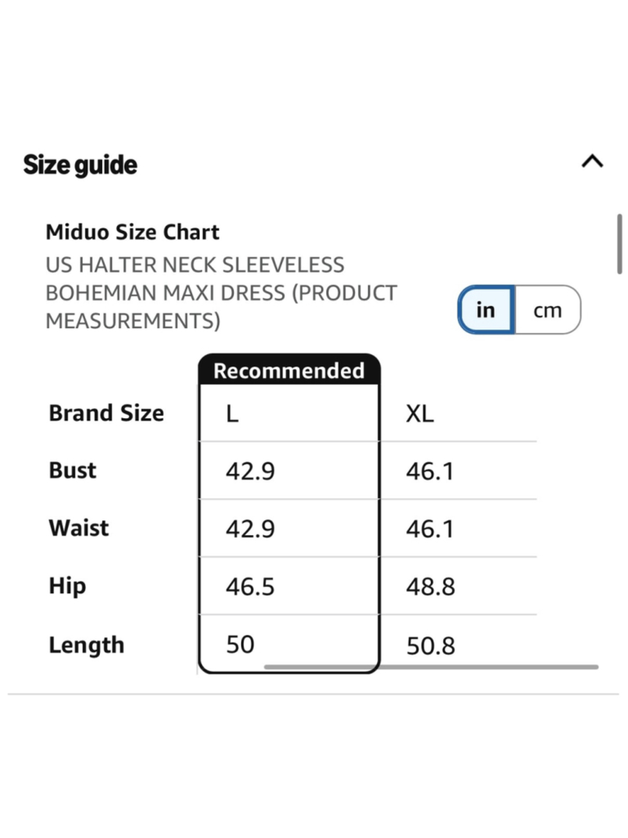The width and height of the screenshot is (628, 838).
Task: Click the horizontal scrollbar under the table
Action: (431, 666)
